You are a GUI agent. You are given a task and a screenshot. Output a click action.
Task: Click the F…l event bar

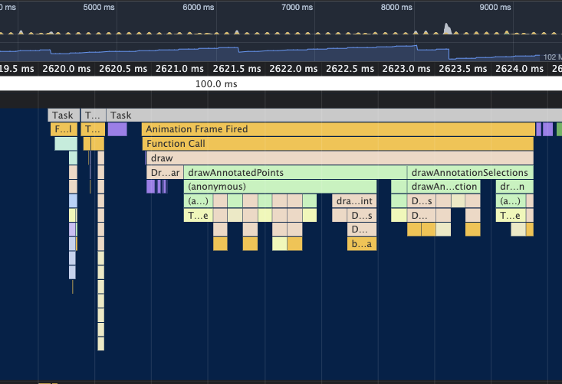pos(64,129)
